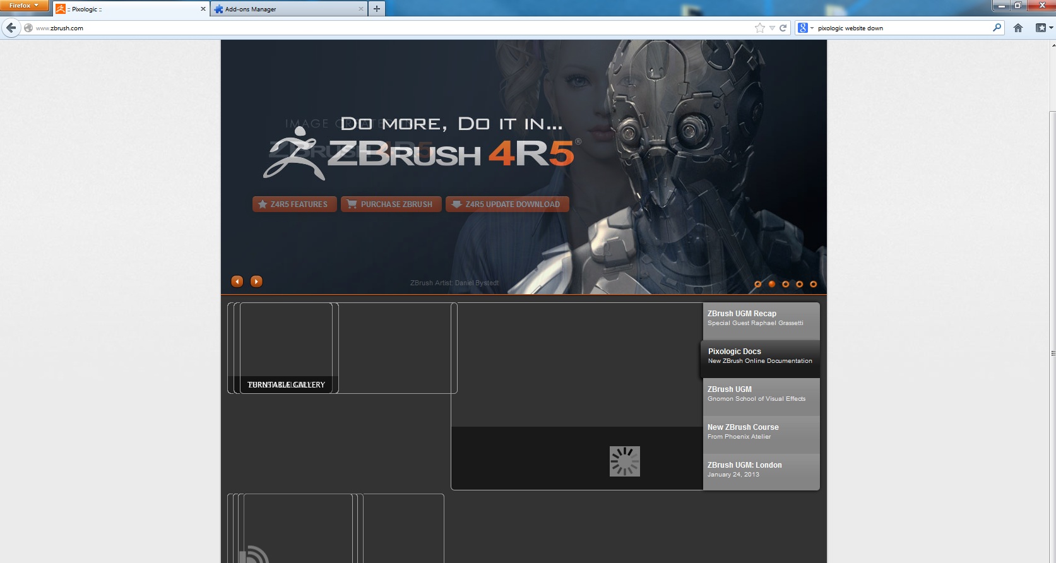This screenshot has width=1056, height=563.
Task: Open ZBrush UGM Gnomon School item
Action: click(761, 397)
